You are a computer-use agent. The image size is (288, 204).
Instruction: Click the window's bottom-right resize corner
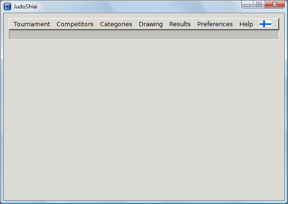286,202
